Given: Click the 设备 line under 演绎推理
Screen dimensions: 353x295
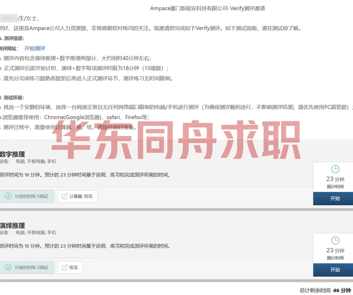Looking at the screenshot, I should click(x=28, y=232).
